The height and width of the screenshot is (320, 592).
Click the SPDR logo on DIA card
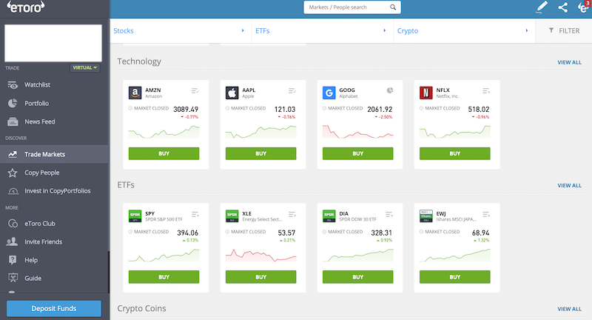tap(329, 216)
